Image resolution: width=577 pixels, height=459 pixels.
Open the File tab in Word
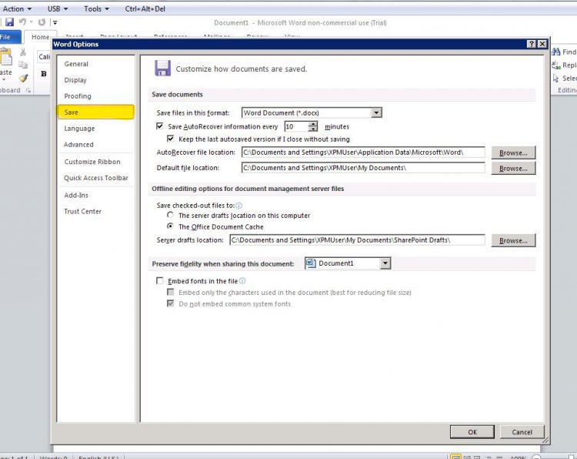(8, 37)
